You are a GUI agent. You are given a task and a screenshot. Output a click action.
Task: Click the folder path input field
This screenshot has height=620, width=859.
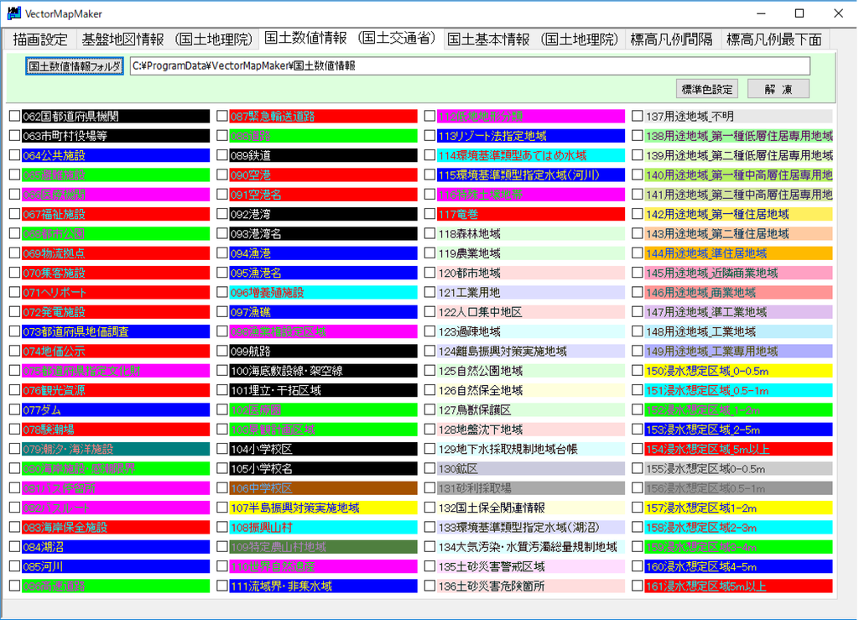(x=470, y=66)
